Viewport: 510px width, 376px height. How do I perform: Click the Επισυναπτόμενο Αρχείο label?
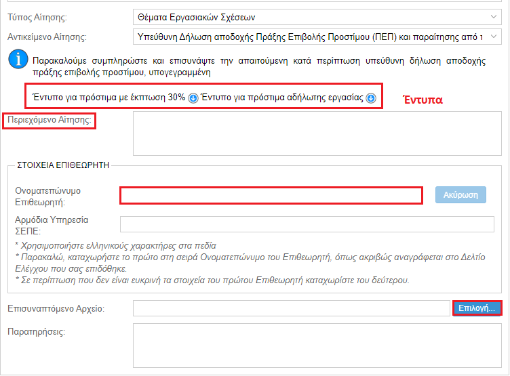[56, 308]
